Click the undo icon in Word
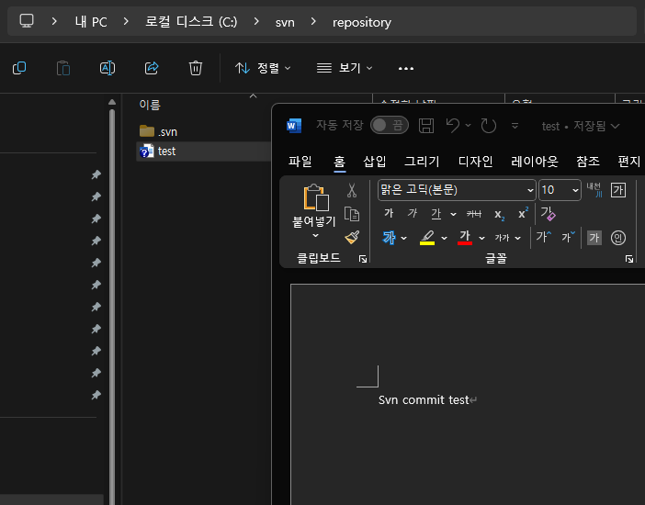Image resolution: width=645 pixels, height=505 pixels. pos(453,126)
